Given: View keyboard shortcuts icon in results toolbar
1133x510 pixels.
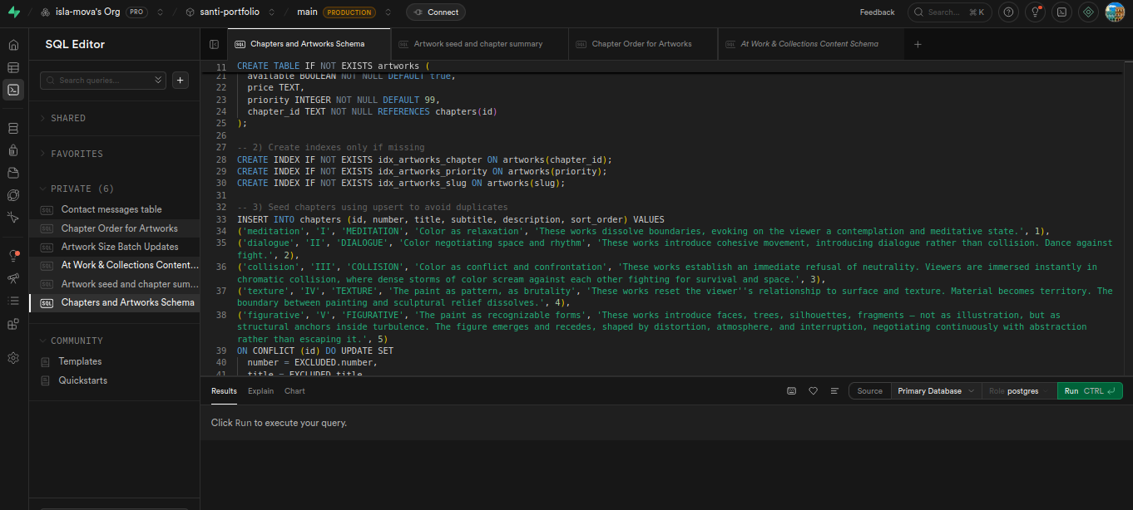Looking at the screenshot, I should (791, 390).
